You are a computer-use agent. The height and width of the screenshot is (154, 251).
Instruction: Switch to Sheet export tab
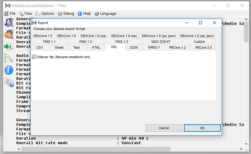pos(59,47)
